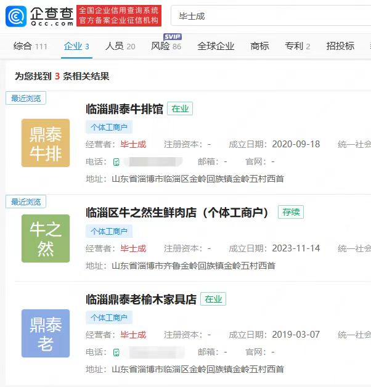Click address 山东省淄博市齐鲁金岭回族镇金岭五村西首
The image size is (371, 387).
pyautogui.click(x=194, y=266)
